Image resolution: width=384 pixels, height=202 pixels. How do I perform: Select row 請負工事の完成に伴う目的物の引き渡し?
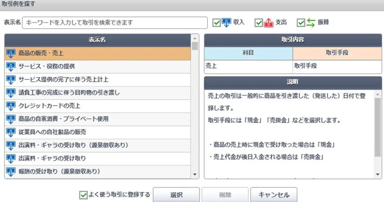pyautogui.click(x=97, y=93)
